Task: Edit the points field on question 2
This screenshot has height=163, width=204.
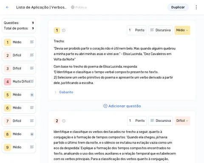Action: point(137,121)
